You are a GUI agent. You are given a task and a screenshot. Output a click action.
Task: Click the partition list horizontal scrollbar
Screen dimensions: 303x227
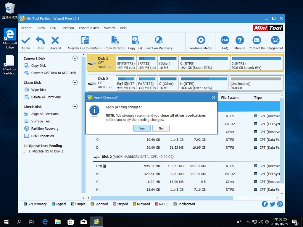pos(162,198)
